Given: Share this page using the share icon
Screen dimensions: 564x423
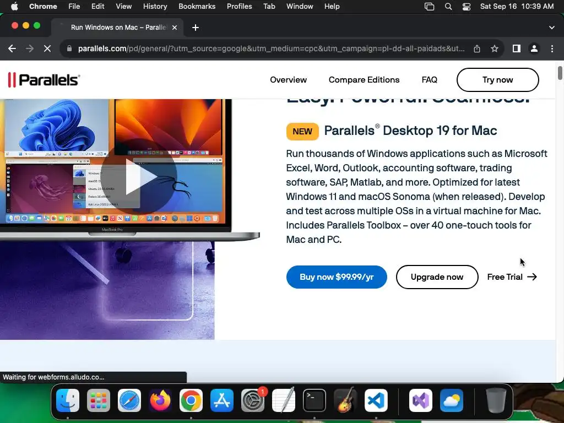Looking at the screenshot, I should (477, 48).
